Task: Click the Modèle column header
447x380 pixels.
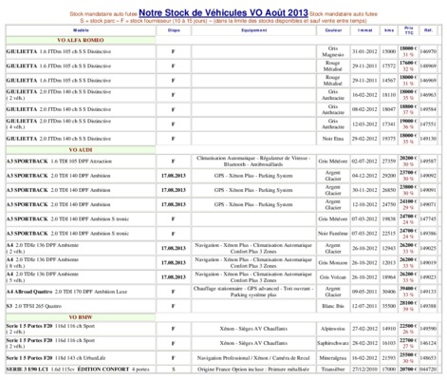Action: 81,30
